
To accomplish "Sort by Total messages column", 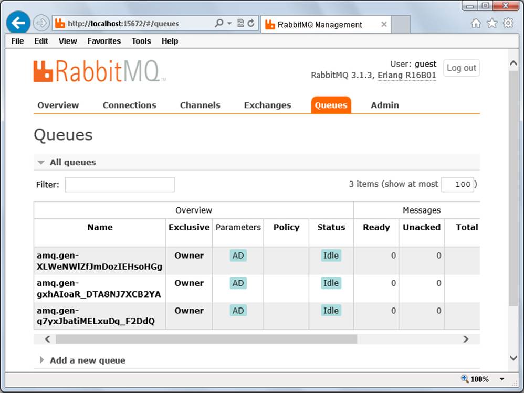I will pos(467,227).
